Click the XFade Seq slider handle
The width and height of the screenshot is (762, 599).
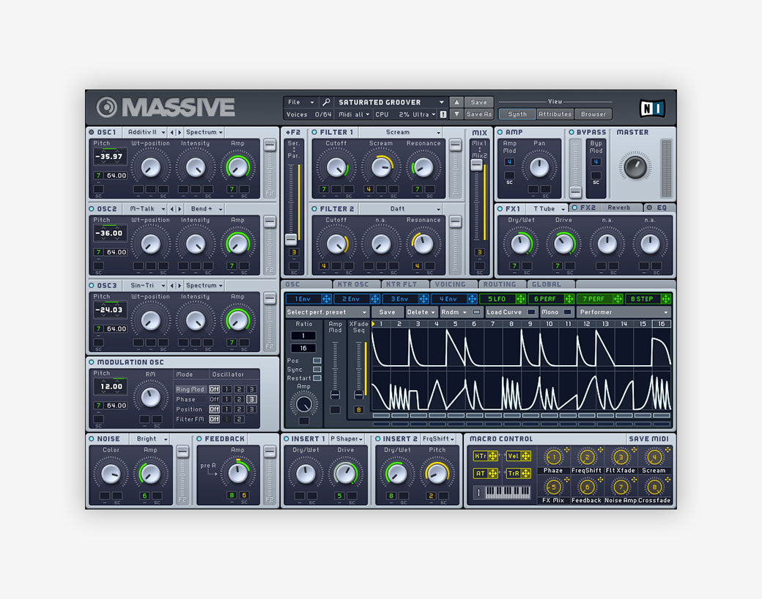coord(358,394)
